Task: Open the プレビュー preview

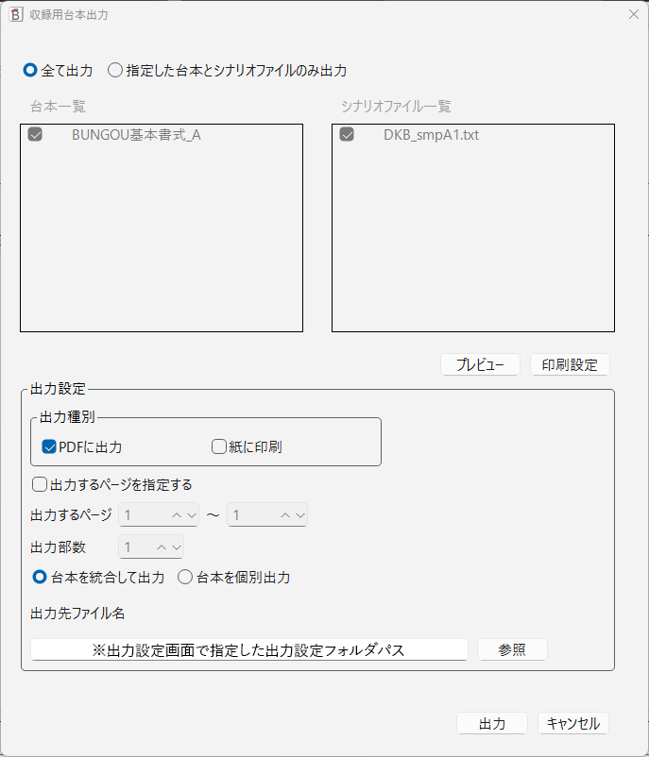Action: [x=480, y=364]
